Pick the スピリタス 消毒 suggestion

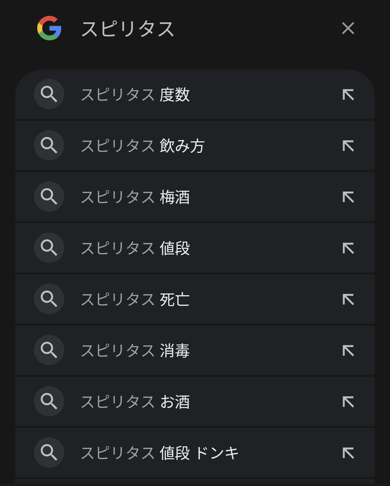(135, 351)
